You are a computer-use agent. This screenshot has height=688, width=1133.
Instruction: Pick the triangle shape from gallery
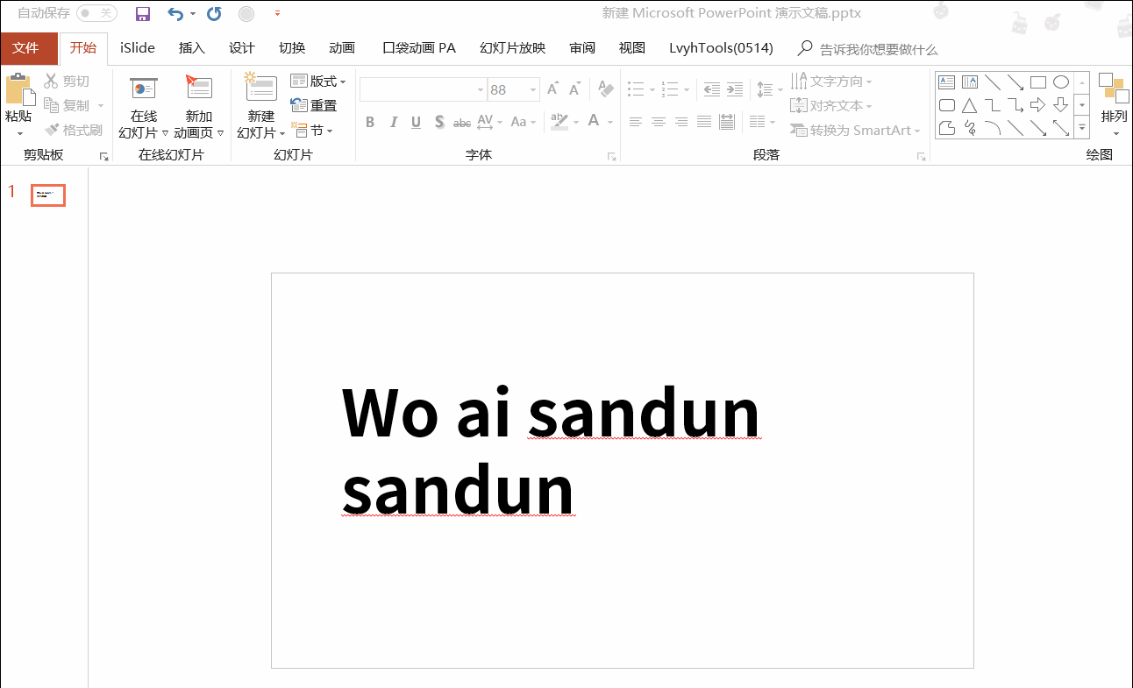(x=970, y=106)
